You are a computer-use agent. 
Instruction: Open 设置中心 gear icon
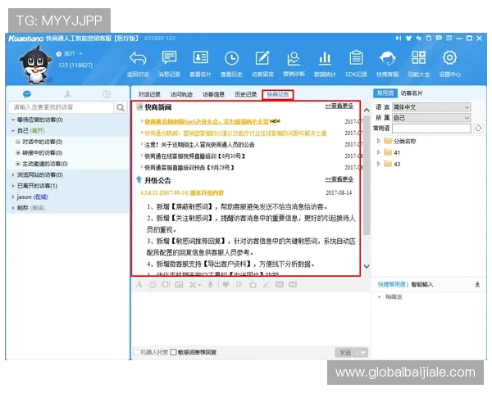coord(449,58)
